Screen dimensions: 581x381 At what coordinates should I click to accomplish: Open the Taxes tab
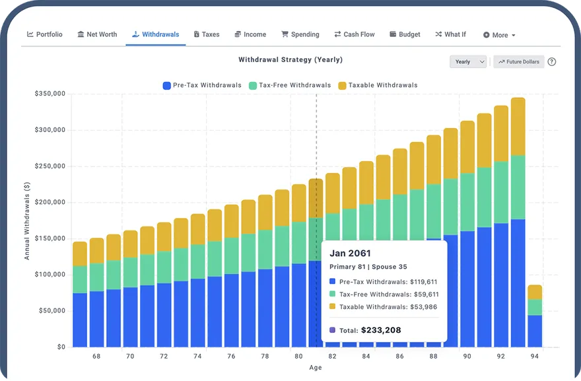207,34
